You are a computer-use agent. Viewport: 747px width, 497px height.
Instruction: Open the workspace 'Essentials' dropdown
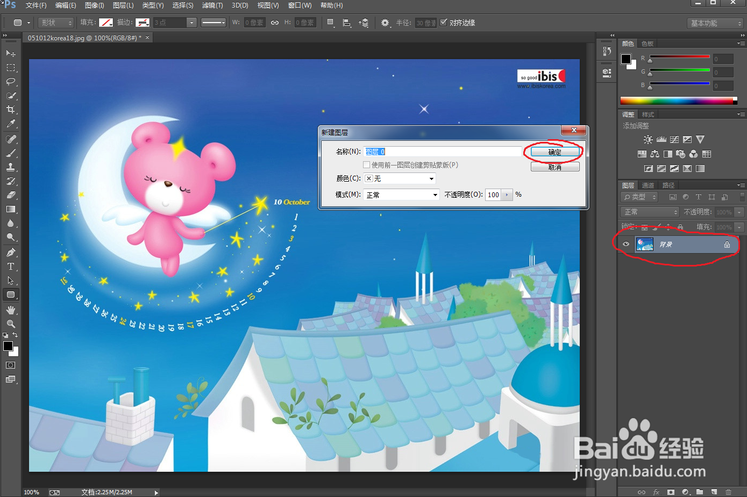click(x=715, y=23)
